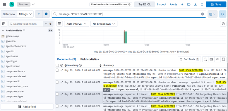Open saved searches folder icon
This screenshot has height=111, width=228.
[x=189, y=4]
